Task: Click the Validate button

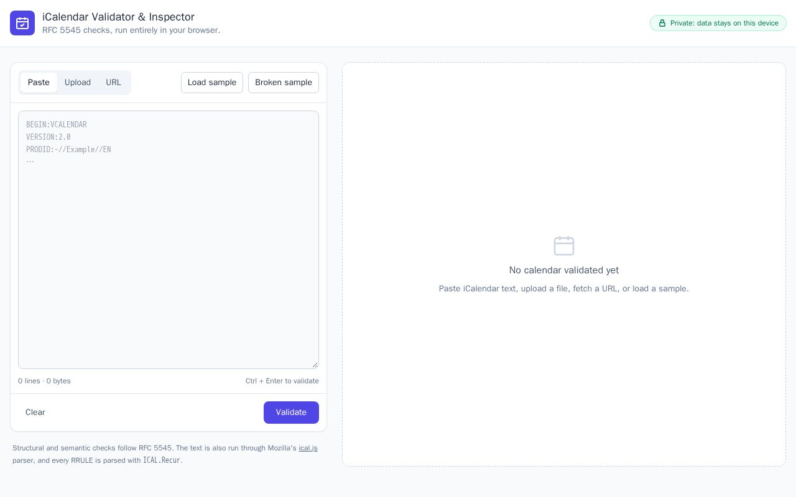Action: click(291, 413)
